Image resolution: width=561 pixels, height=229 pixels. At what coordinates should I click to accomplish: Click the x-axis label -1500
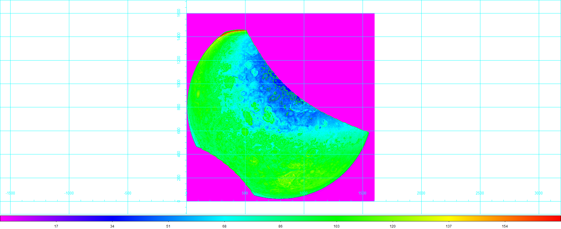[10, 193]
